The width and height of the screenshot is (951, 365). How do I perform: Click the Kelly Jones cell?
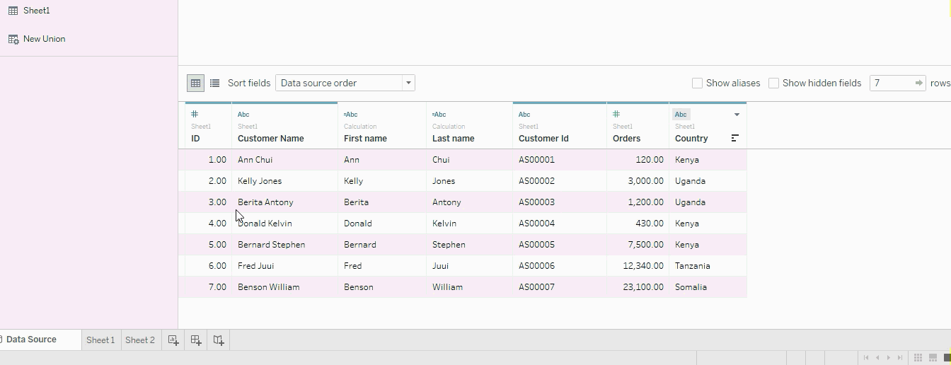284,181
